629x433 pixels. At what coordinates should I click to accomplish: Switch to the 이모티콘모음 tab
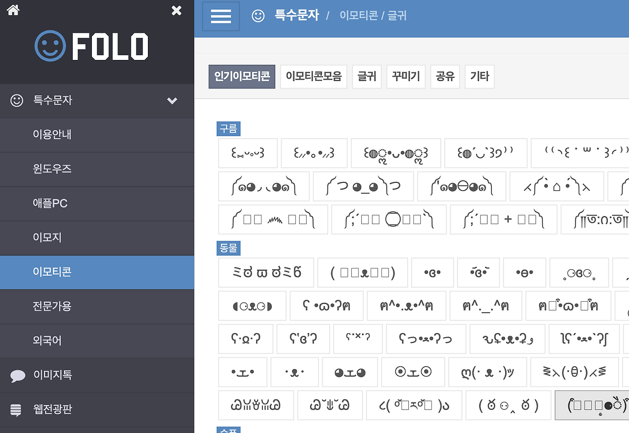pyautogui.click(x=314, y=77)
